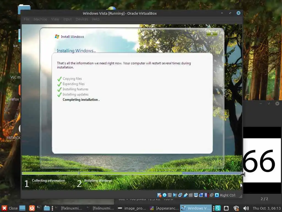Open the shield update manager tray icon

(x=236, y=208)
